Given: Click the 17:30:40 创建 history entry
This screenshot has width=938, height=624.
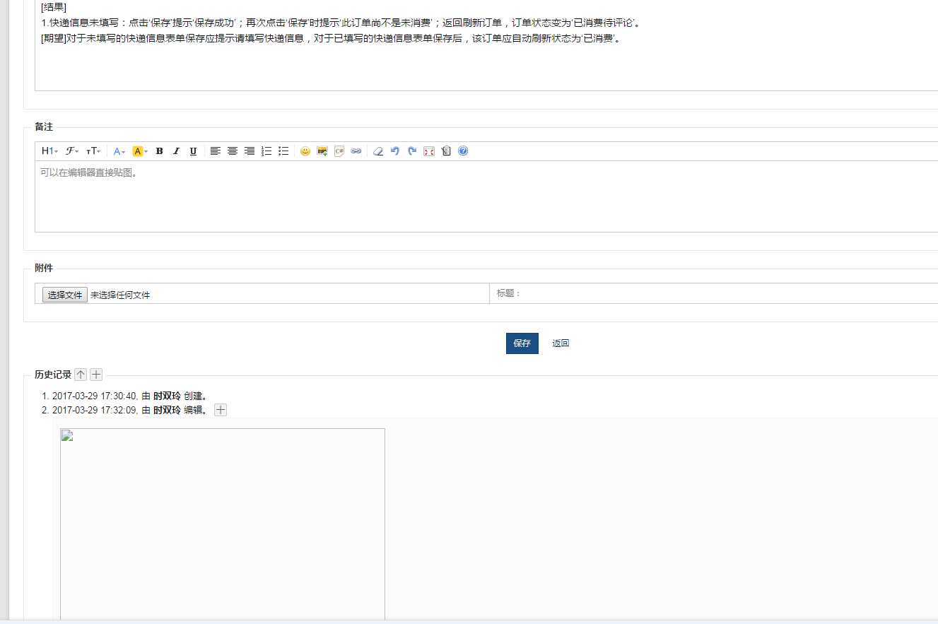Looking at the screenshot, I should [x=129, y=396].
